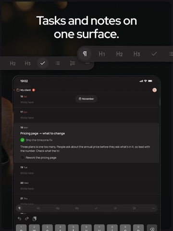173x231 pixels.
Task: Open the November month picker
Action: coord(86,99)
